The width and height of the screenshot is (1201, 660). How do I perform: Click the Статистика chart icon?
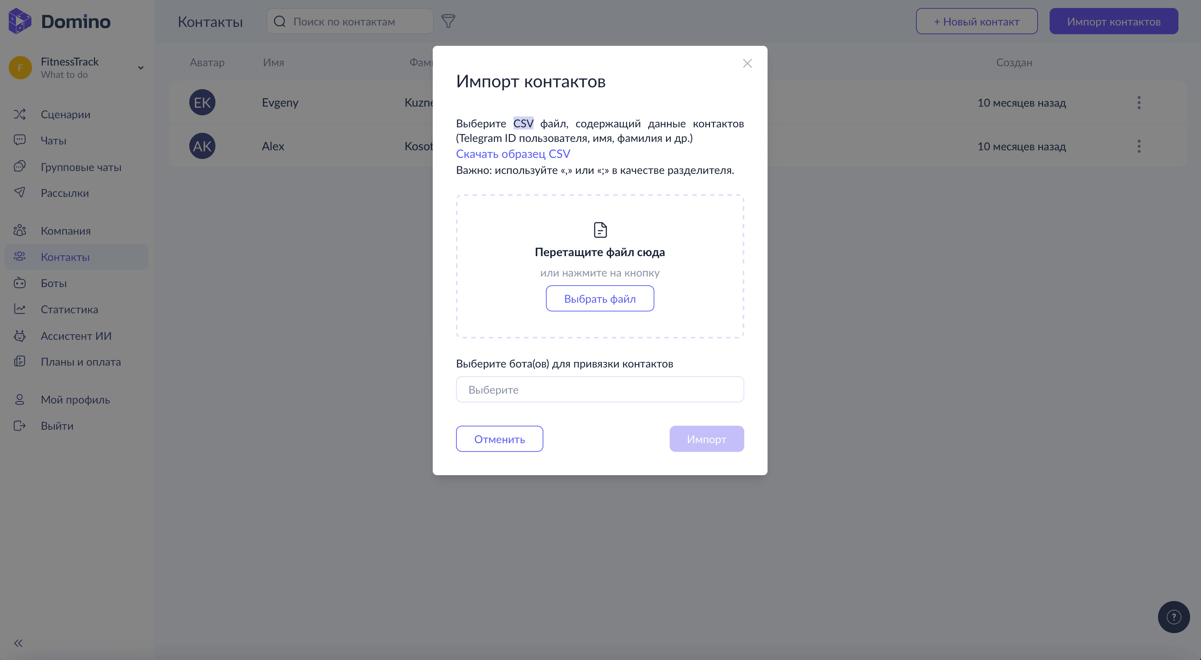click(20, 309)
